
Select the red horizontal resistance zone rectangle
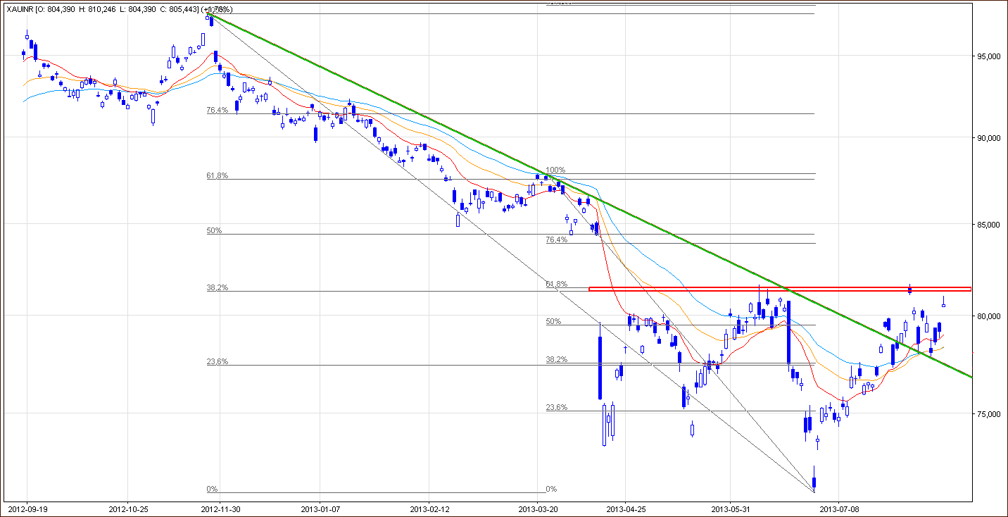tap(780, 289)
